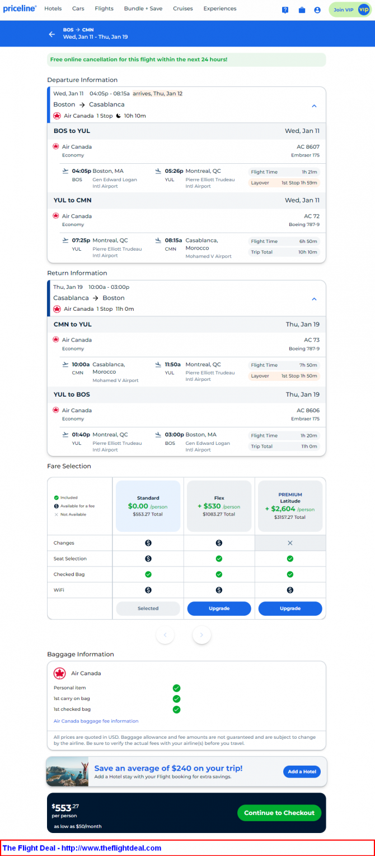Show previous fare options arrow

coord(165,635)
